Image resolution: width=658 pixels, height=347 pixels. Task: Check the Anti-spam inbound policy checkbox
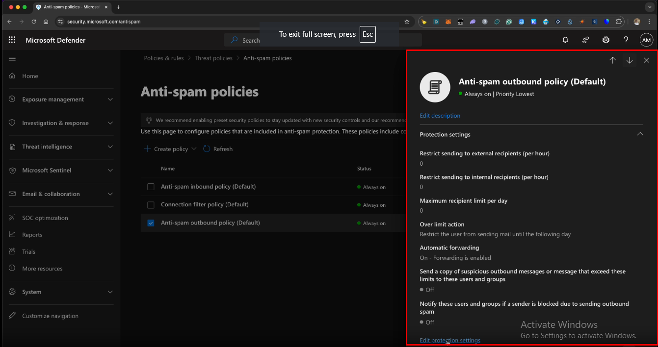click(151, 187)
